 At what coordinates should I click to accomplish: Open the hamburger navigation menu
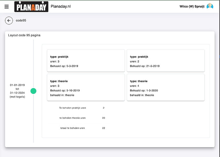coord(7,7)
